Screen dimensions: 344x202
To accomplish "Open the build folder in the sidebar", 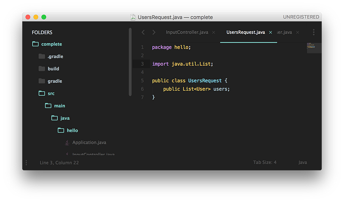I will coord(53,69).
